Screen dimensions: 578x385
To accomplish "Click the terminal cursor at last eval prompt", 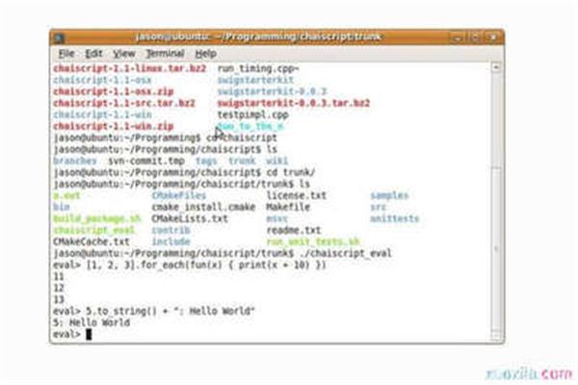I will [x=89, y=334].
